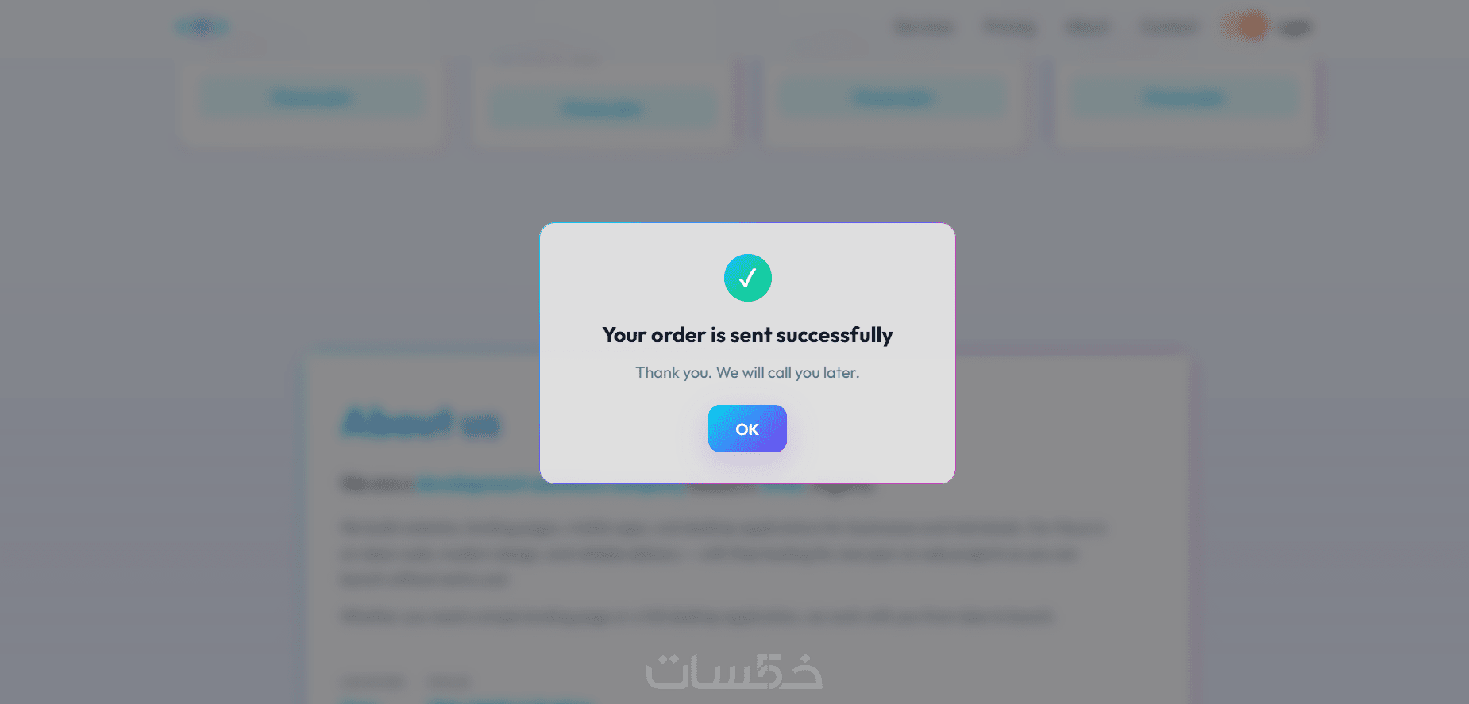Click the green checkmark success icon
The image size is (1469, 704).
(x=747, y=278)
